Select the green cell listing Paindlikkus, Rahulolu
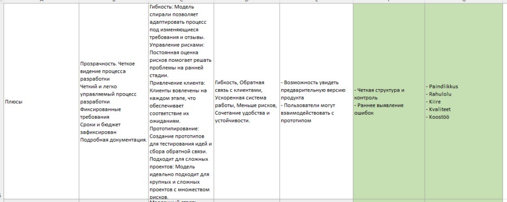The image size is (507, 202). (464, 101)
